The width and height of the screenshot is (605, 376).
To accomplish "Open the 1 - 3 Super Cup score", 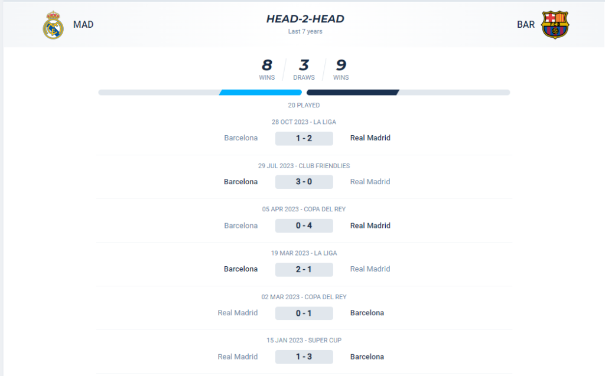I will pos(304,357).
